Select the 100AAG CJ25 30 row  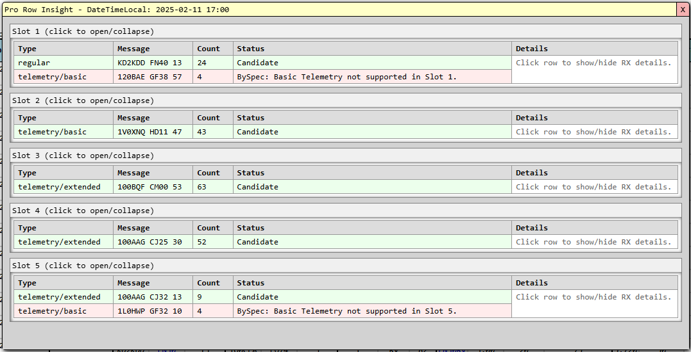tap(149, 242)
